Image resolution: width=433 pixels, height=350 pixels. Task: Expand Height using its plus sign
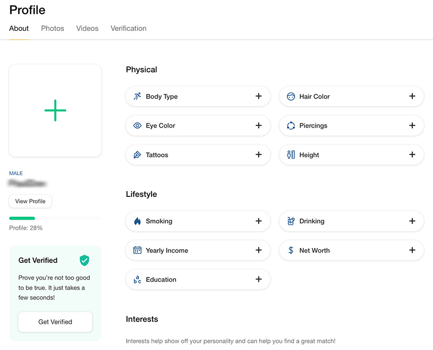pyautogui.click(x=412, y=155)
